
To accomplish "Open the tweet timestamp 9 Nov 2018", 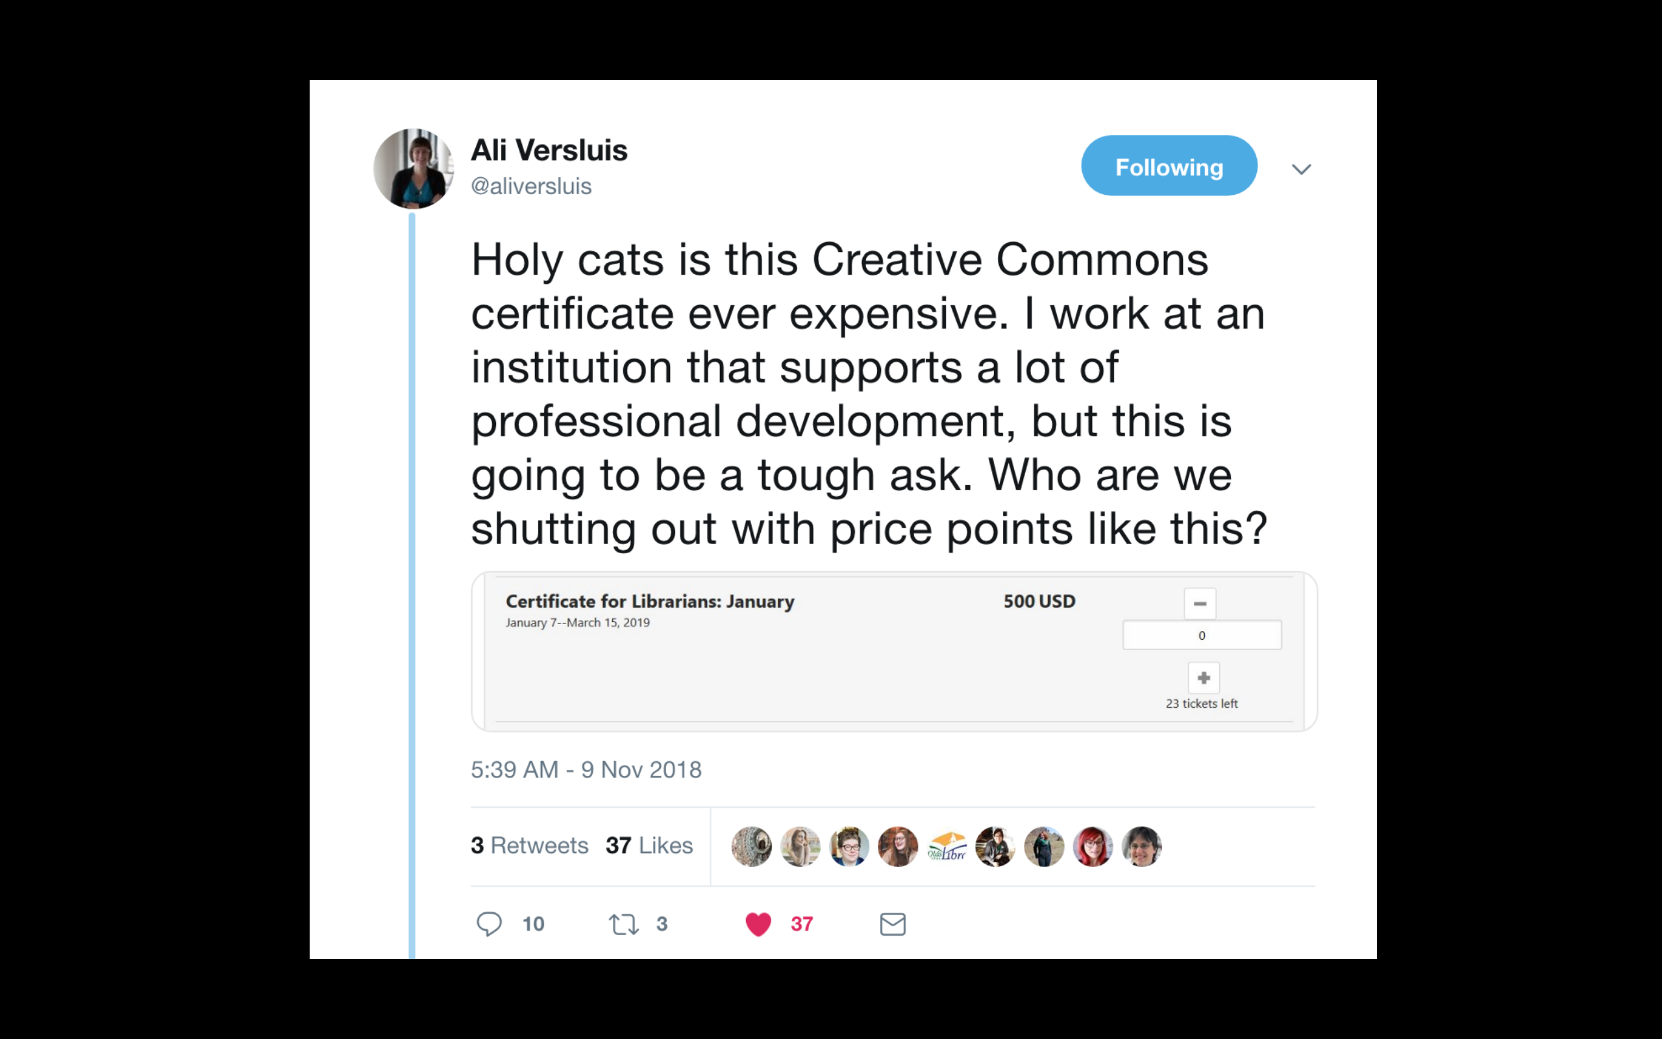I will [x=586, y=770].
